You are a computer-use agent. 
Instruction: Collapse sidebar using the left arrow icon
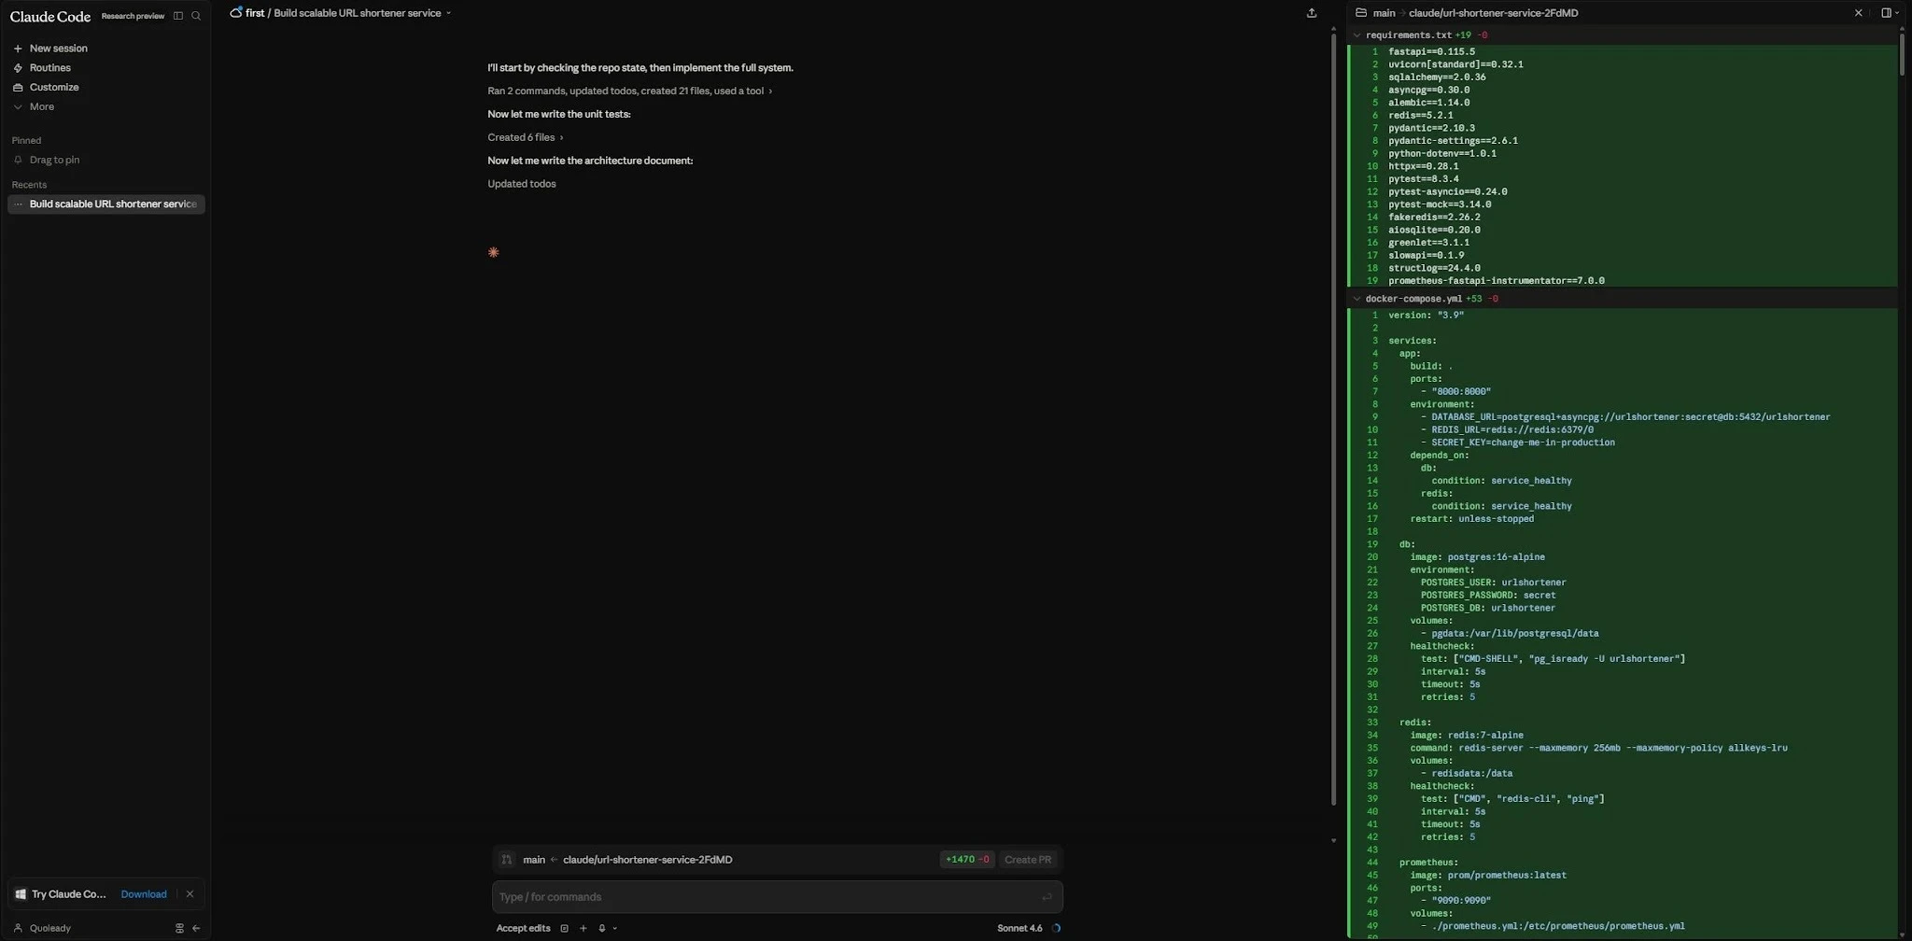pos(196,929)
